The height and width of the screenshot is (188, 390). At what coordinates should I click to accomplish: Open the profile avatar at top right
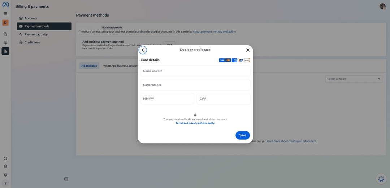(382, 6)
